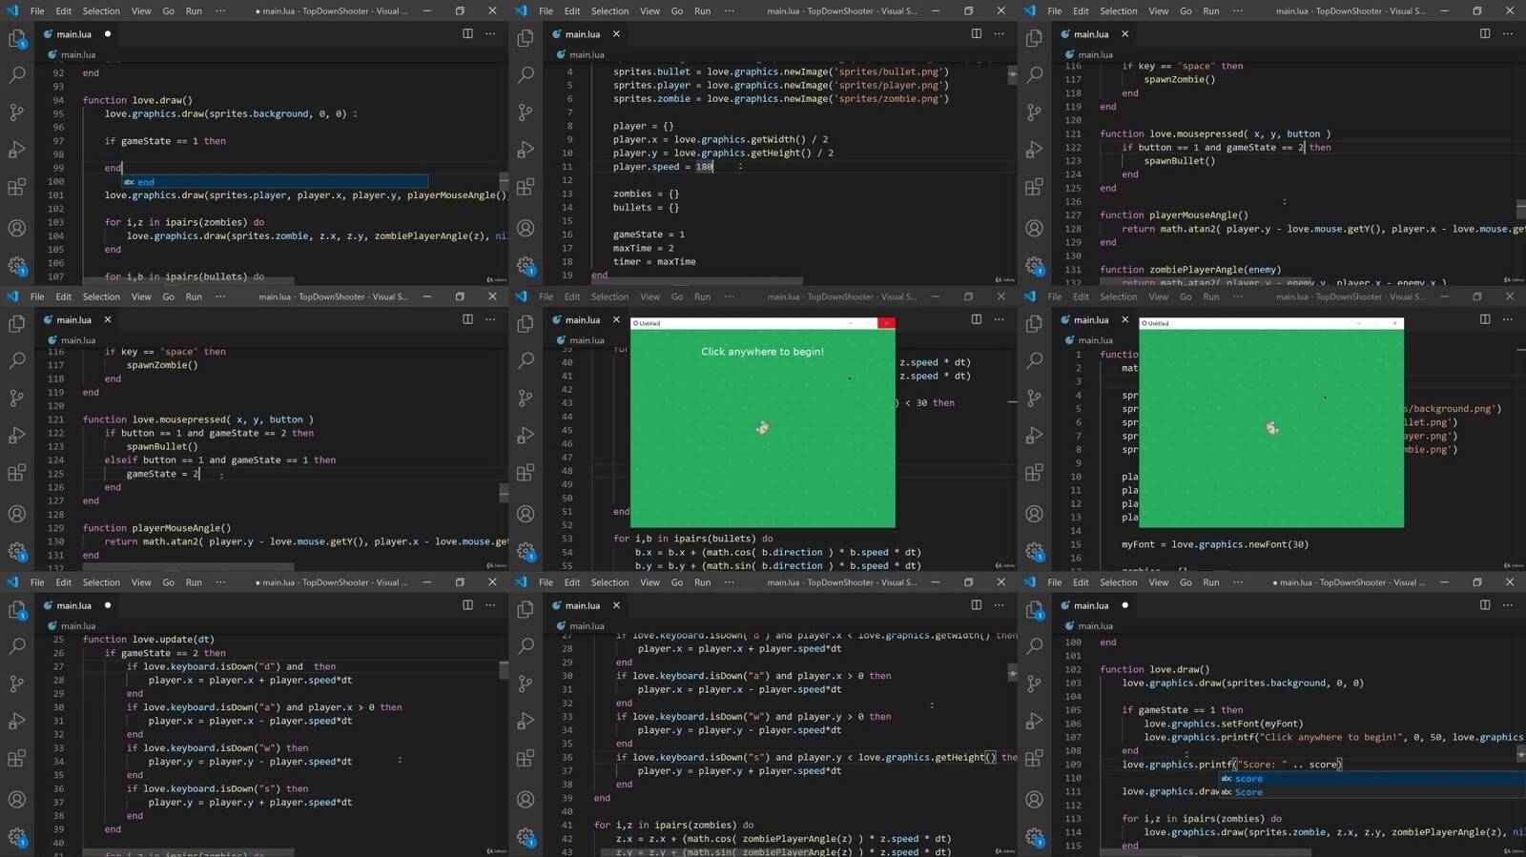Expand the overflow menu ellipsis in top-left window

[220, 11]
